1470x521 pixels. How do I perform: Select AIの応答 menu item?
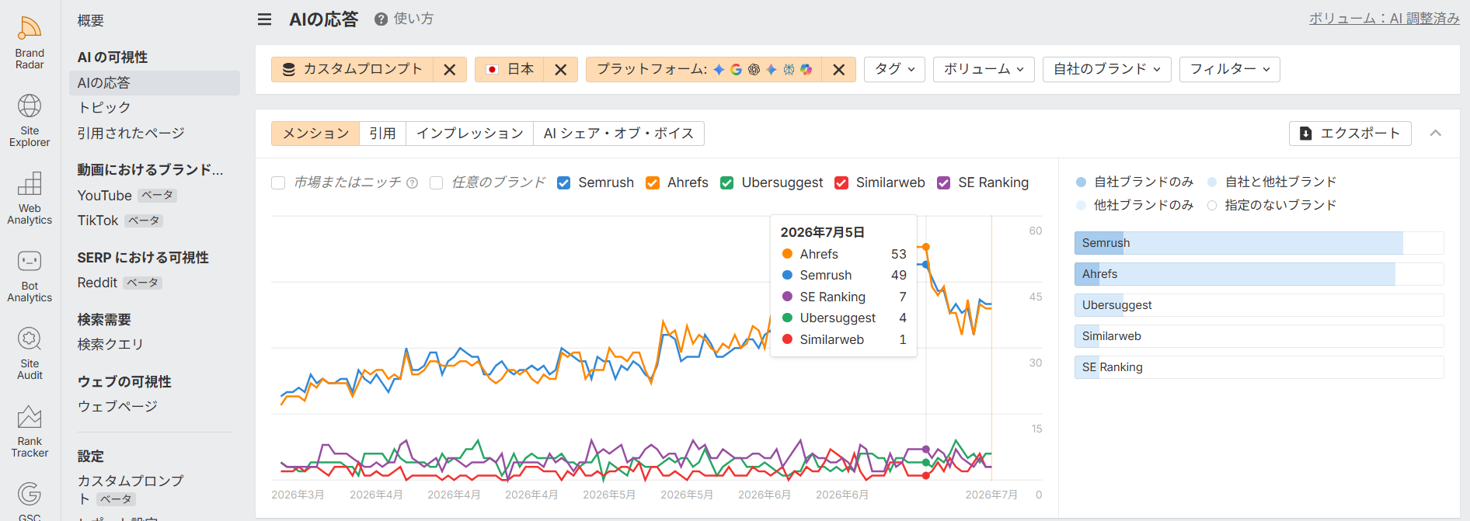pyautogui.click(x=155, y=83)
